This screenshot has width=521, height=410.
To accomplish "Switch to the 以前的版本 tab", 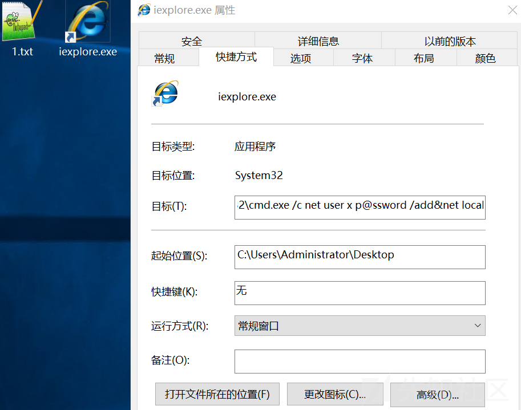I will point(450,40).
